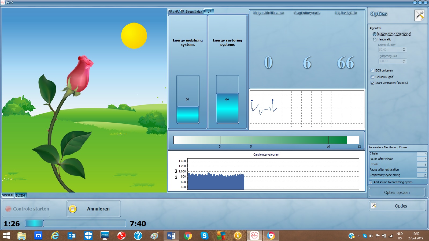Show hidden system tray icons arrow
Image resolution: width=429 pixels, height=241 pixels.
pos(358,236)
